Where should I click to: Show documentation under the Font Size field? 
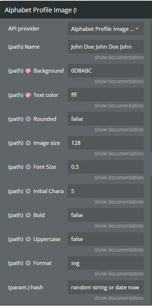point(119,178)
